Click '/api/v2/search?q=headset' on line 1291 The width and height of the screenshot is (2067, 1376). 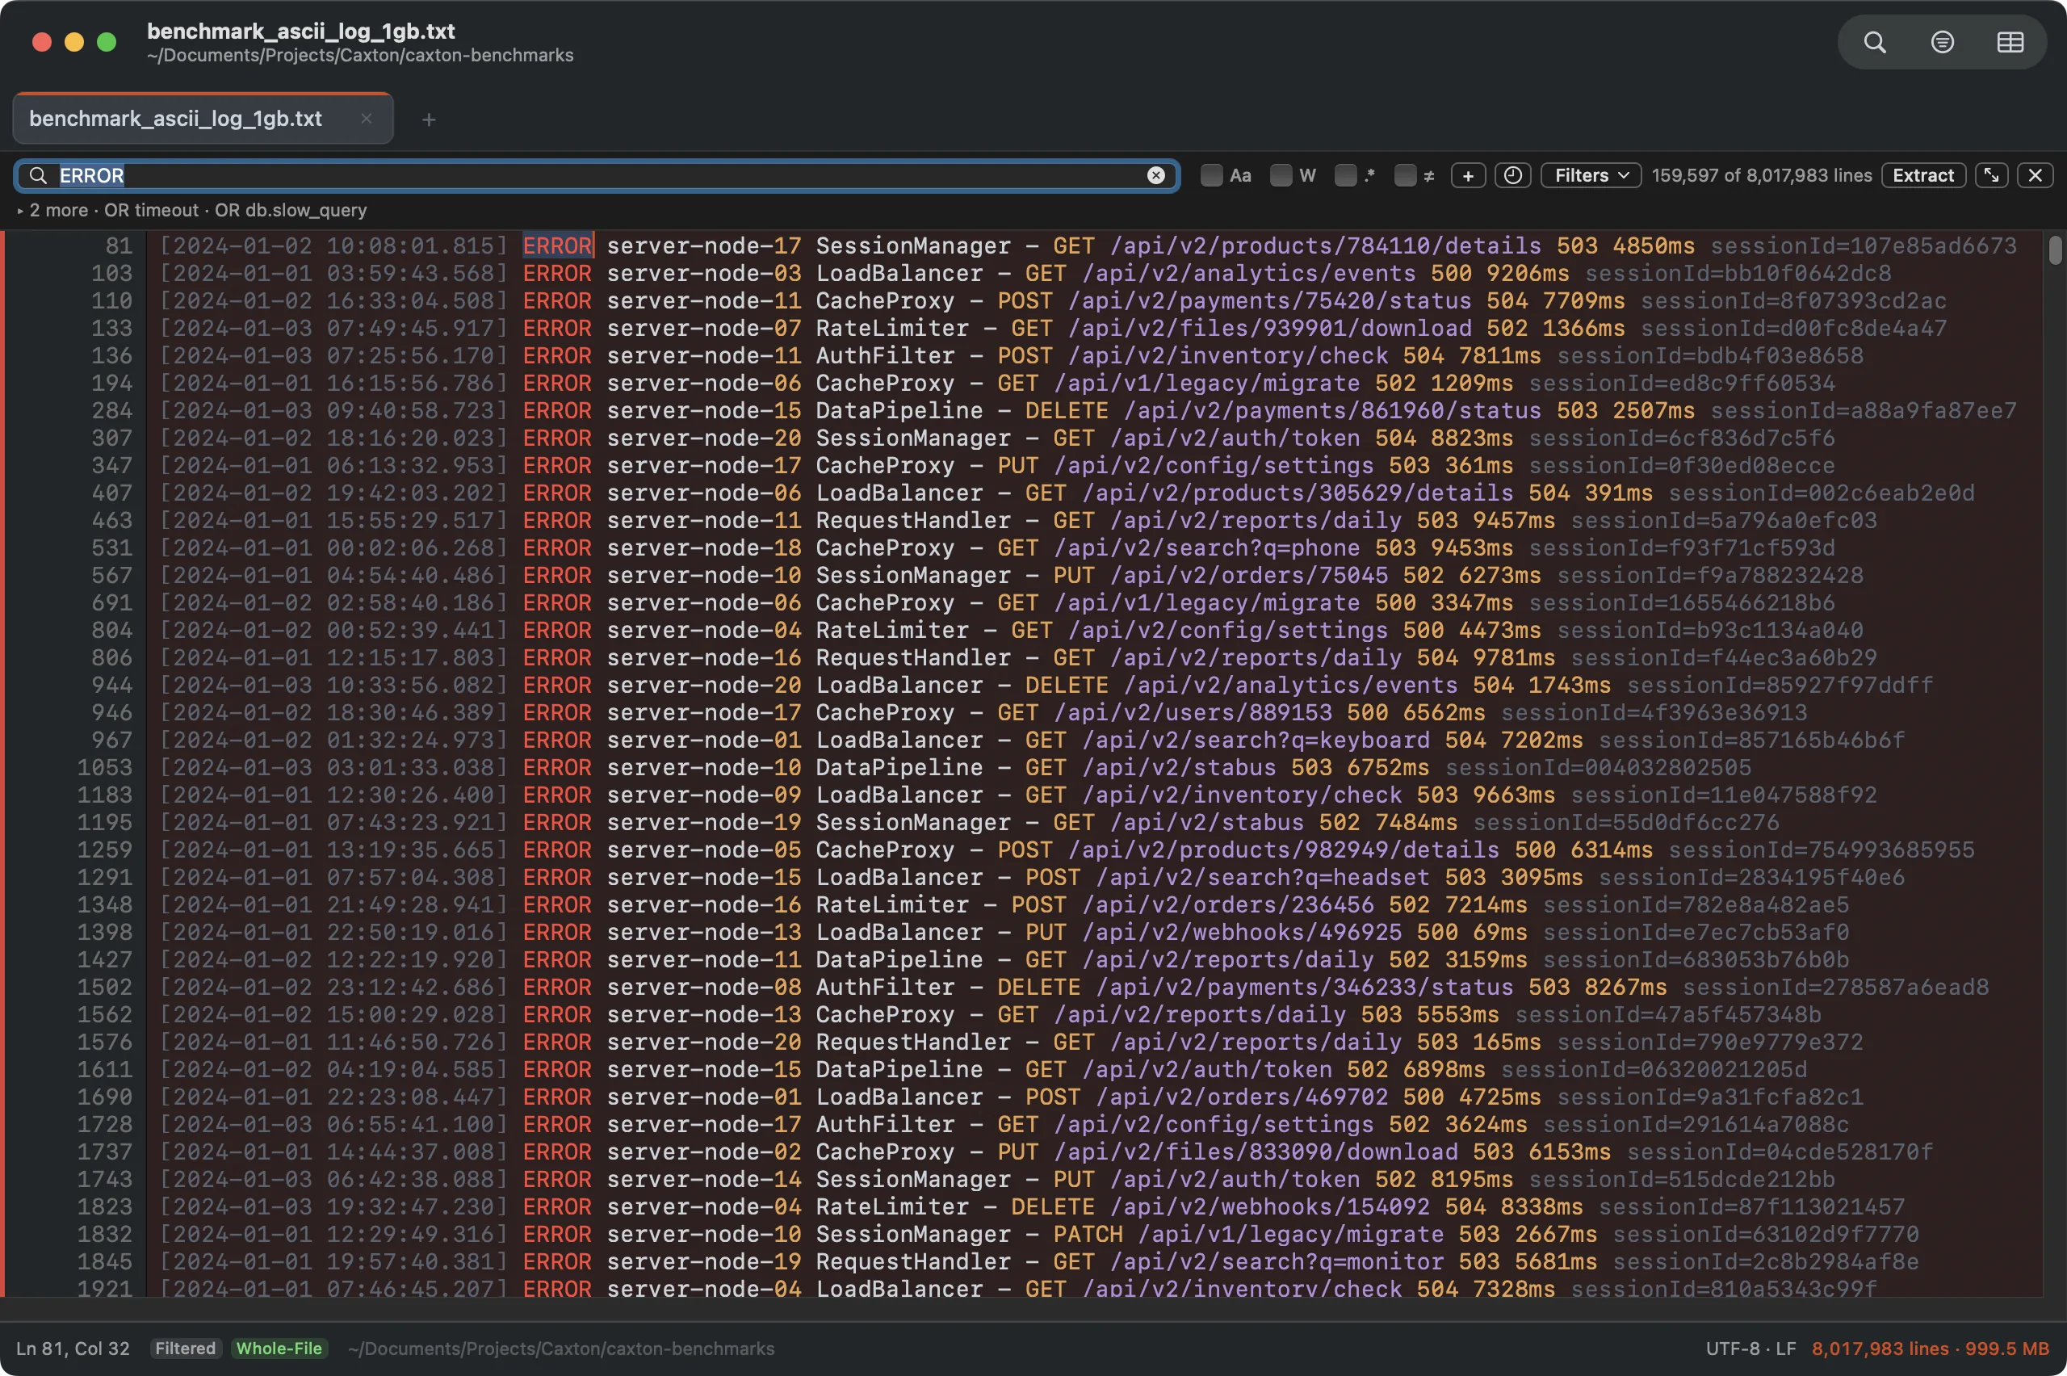pos(1263,878)
